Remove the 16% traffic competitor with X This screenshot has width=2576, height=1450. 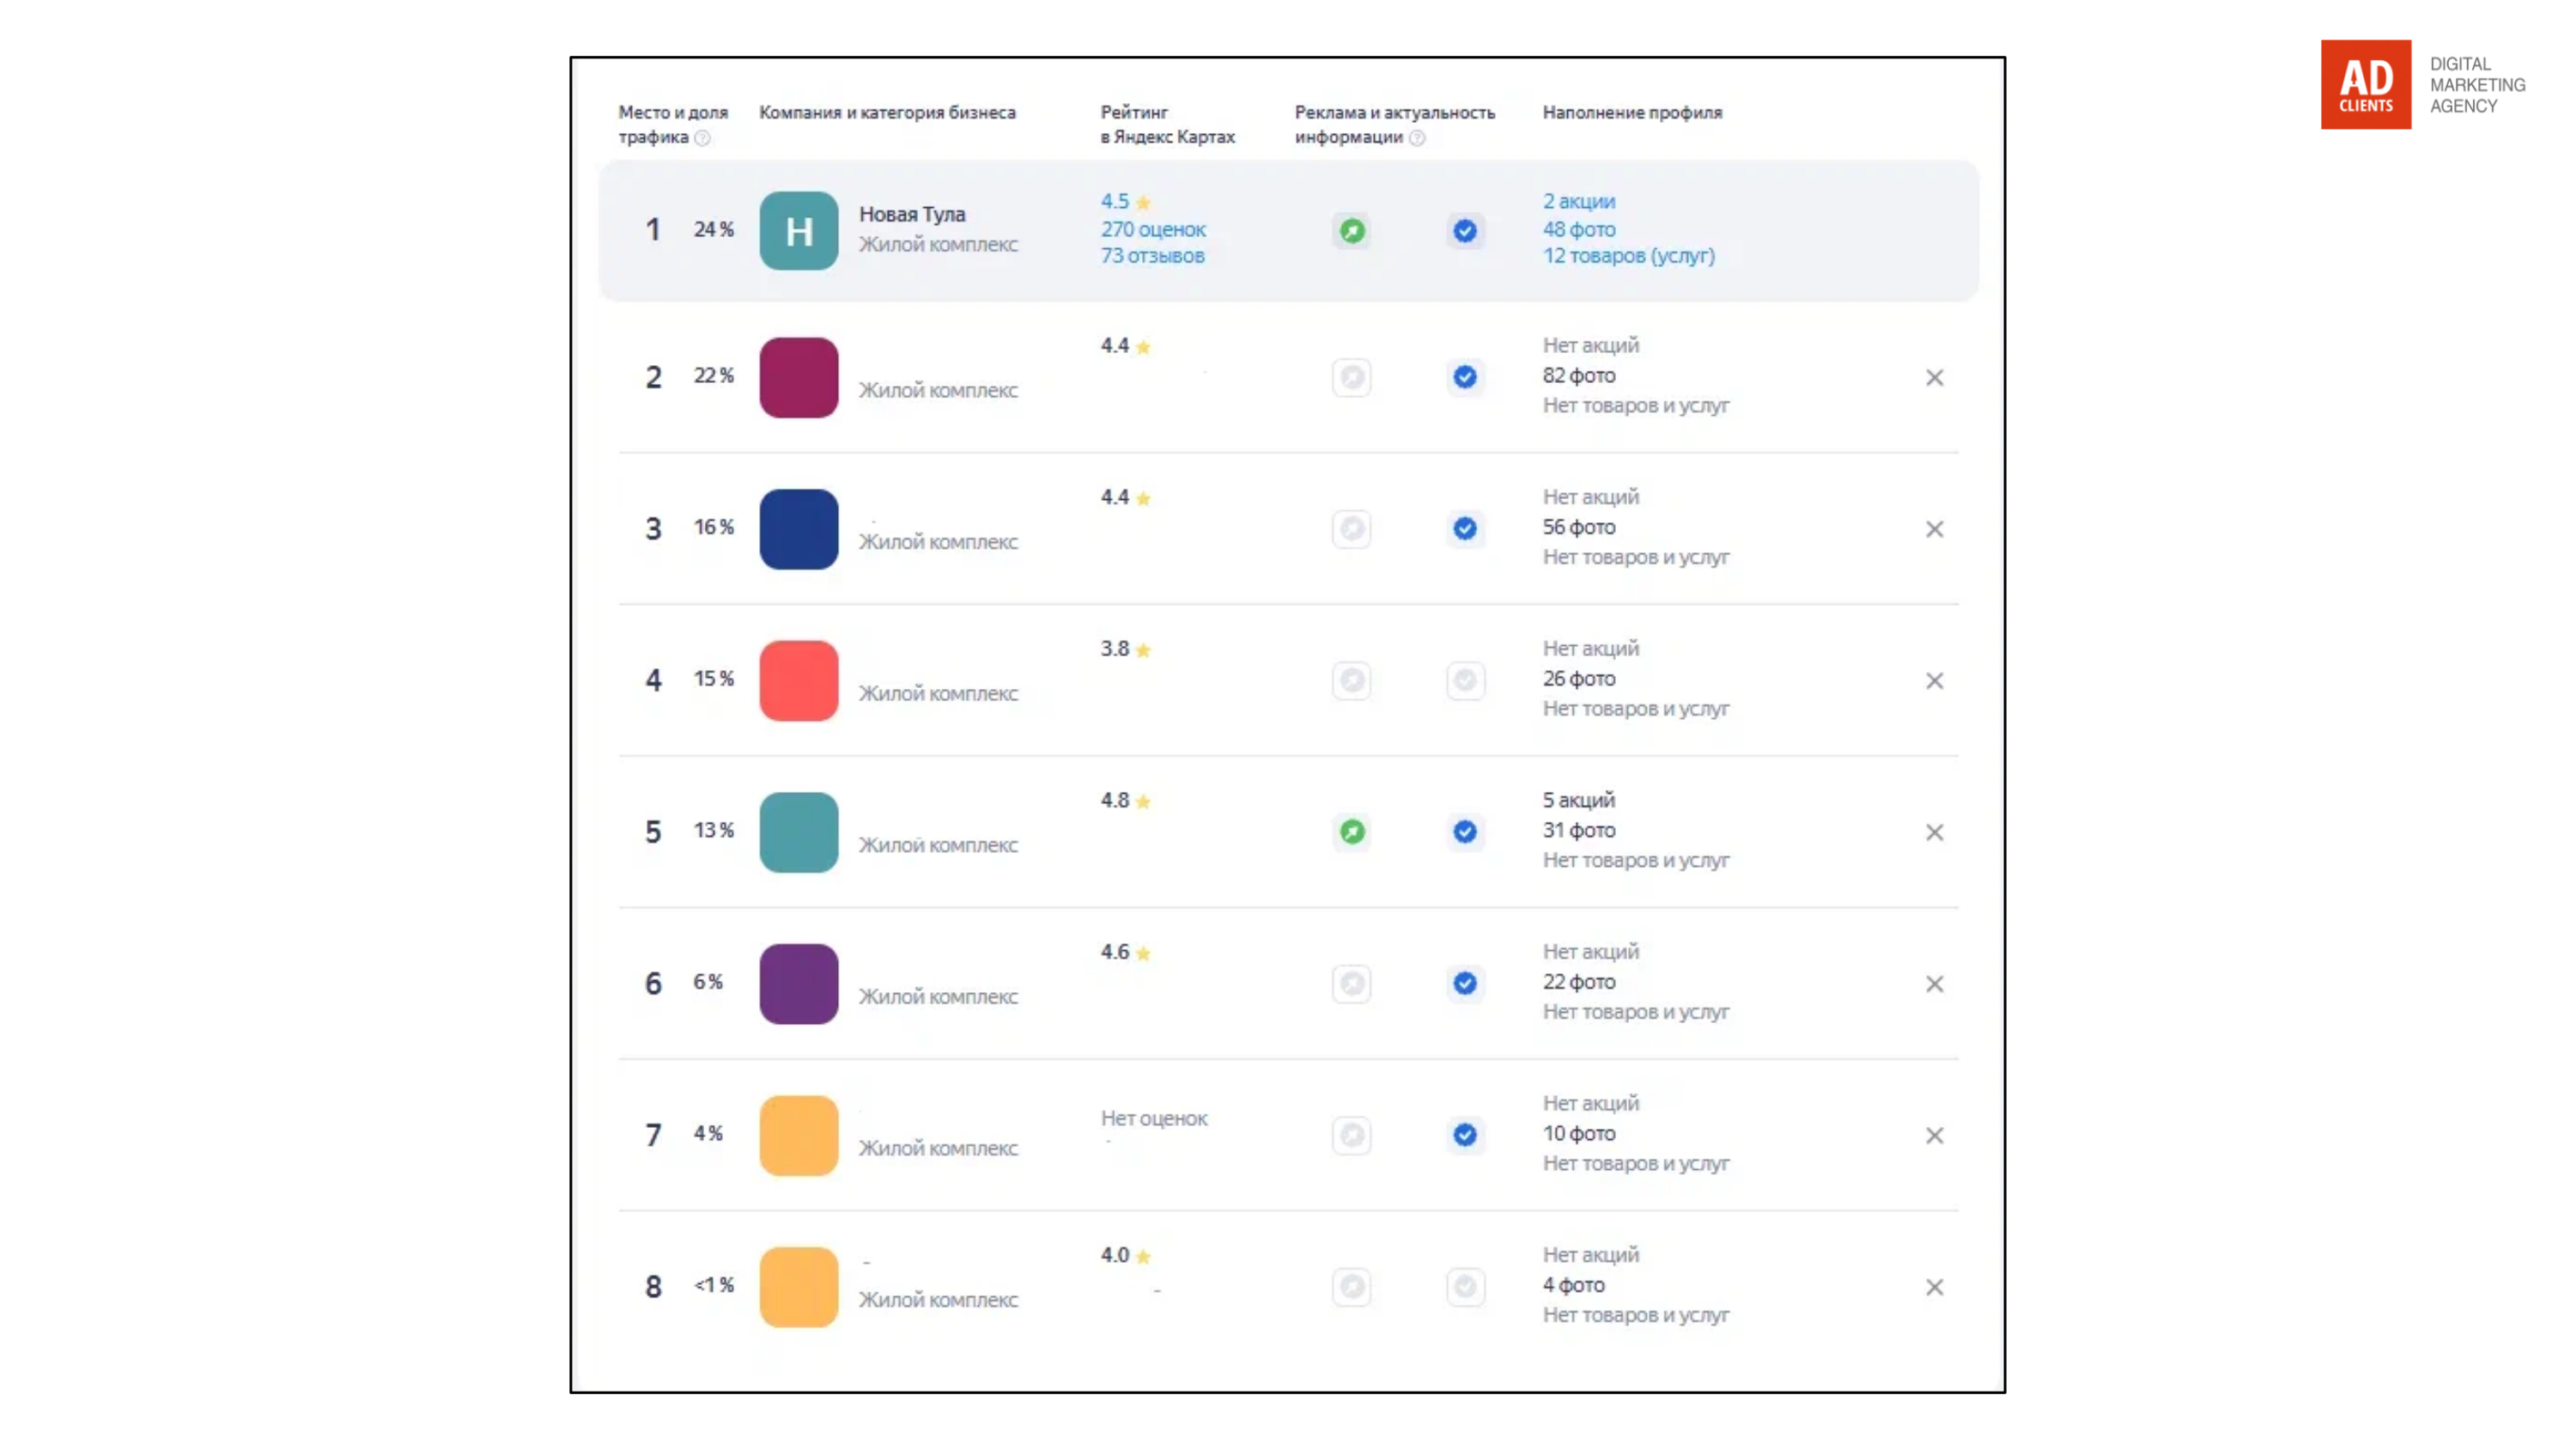(1934, 529)
